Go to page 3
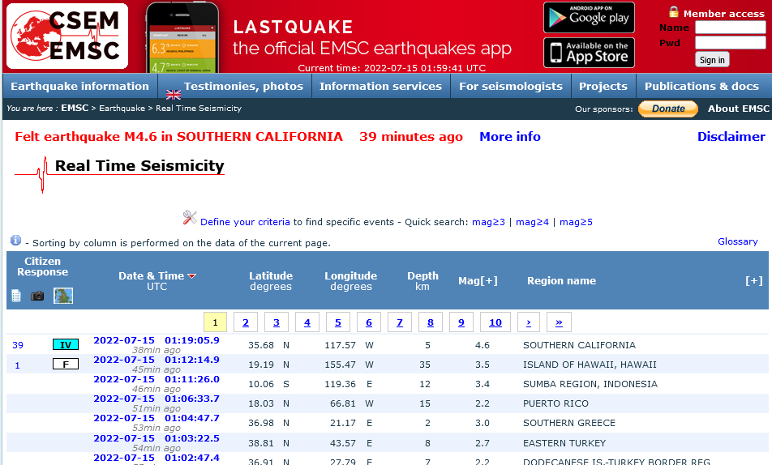 pos(277,322)
